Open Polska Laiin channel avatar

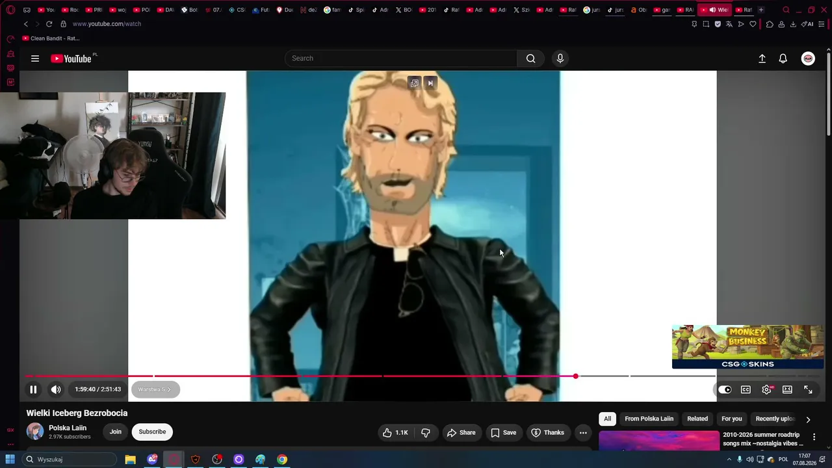click(x=35, y=431)
